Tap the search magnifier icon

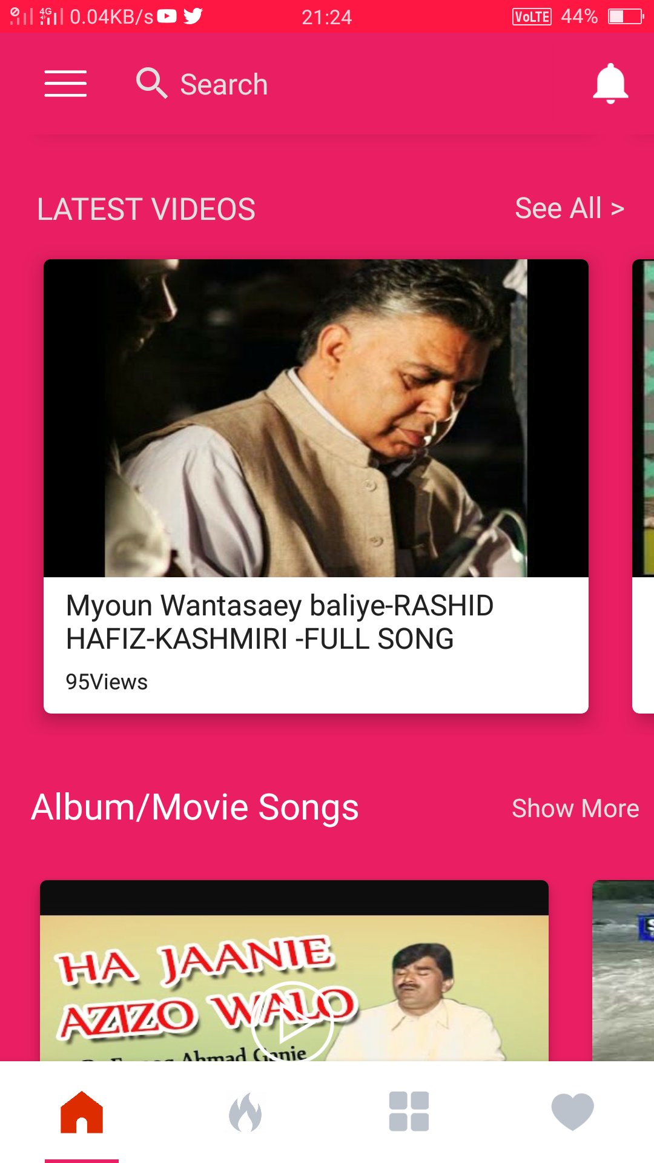click(x=151, y=83)
